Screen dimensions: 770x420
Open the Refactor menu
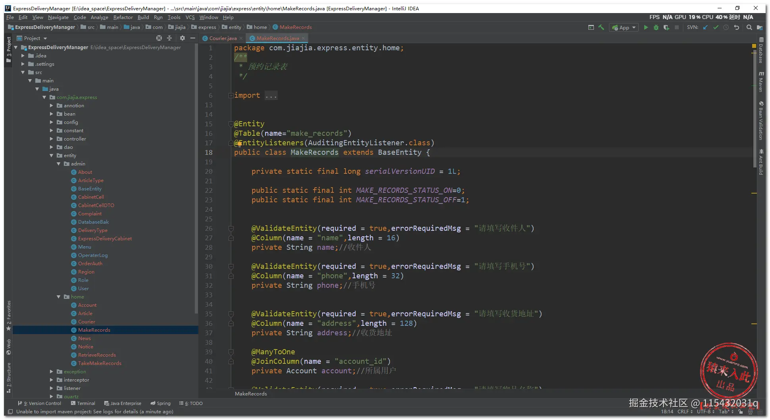tap(123, 17)
